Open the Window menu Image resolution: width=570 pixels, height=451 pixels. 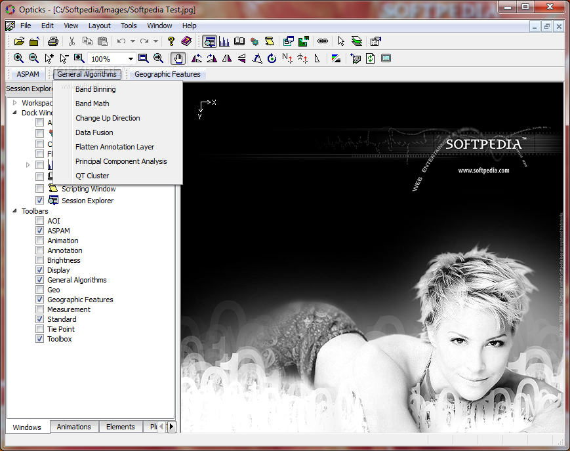159,26
